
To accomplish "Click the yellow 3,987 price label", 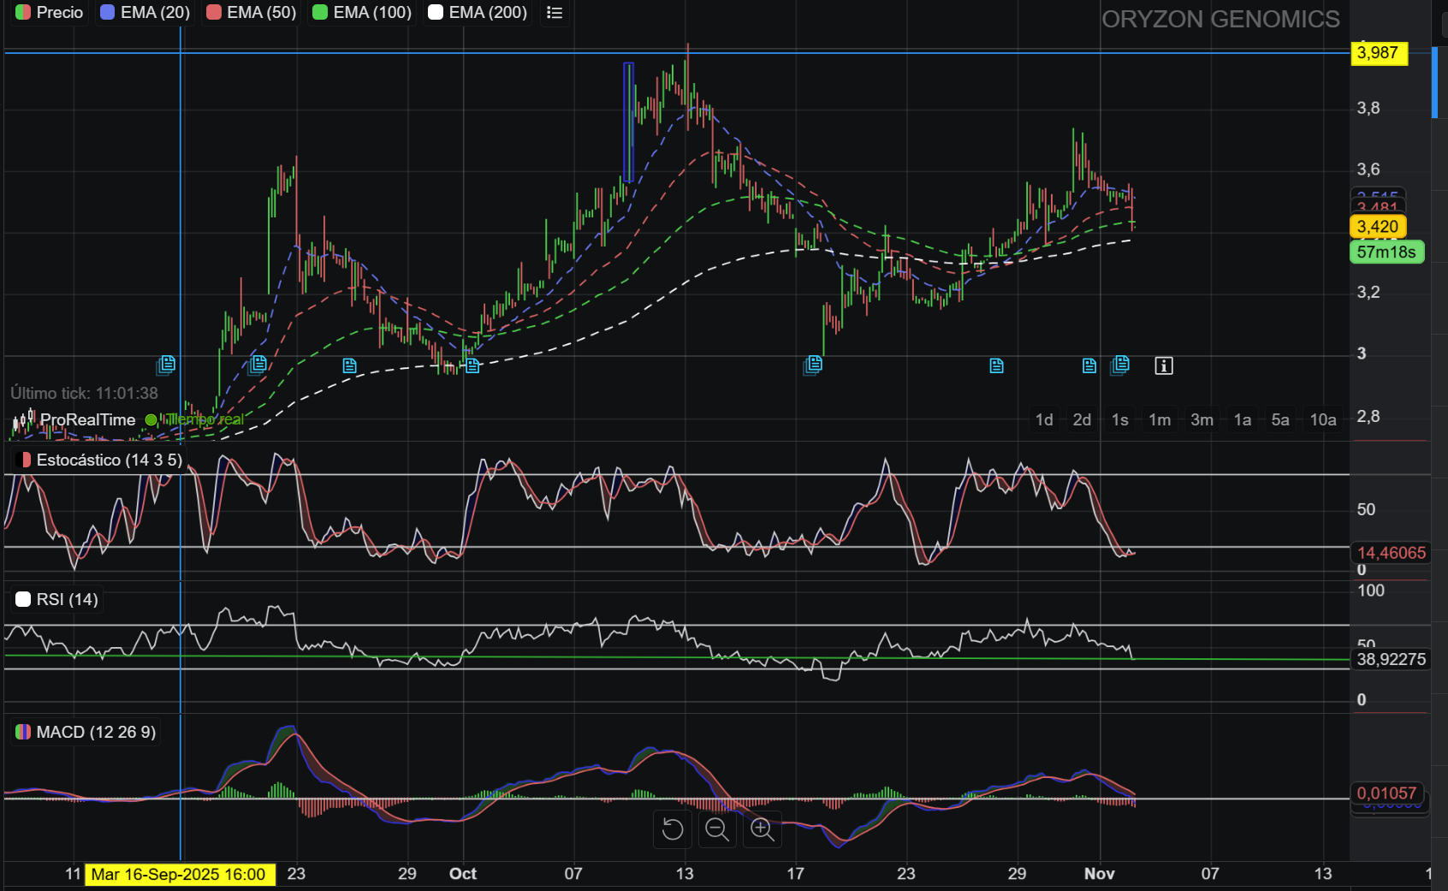I will (1379, 53).
